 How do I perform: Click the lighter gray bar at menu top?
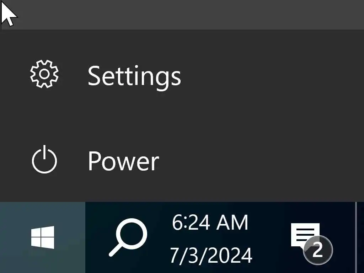tap(182, 15)
